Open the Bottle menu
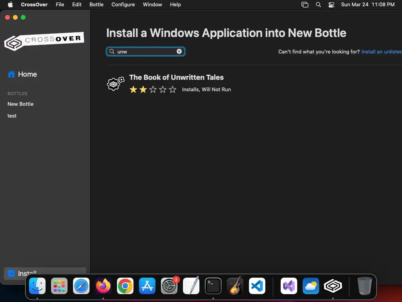 coord(97,4)
